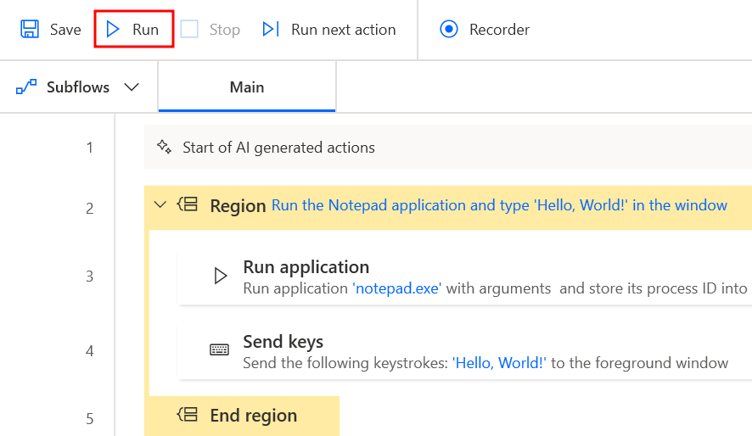The height and width of the screenshot is (436, 752).
Task: Click the Run application play icon
Action: pyautogui.click(x=220, y=276)
